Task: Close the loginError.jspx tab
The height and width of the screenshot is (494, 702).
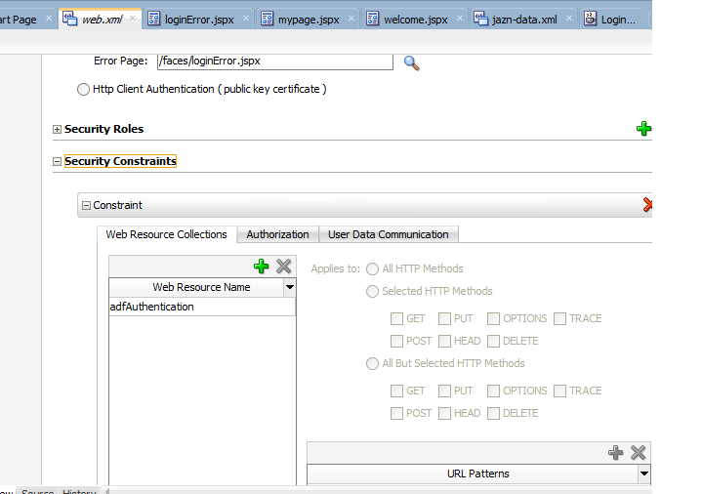Action: [246, 19]
